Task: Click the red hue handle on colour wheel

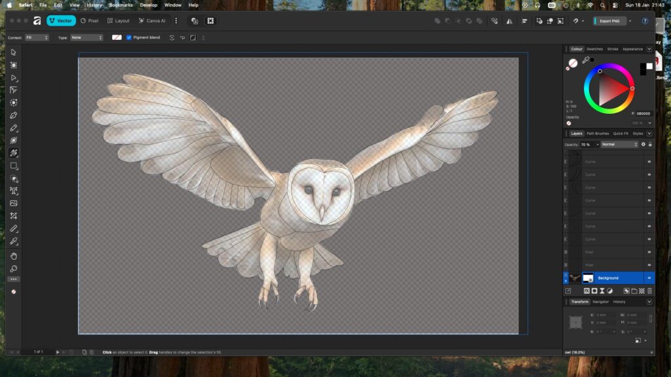Action: pyautogui.click(x=632, y=88)
